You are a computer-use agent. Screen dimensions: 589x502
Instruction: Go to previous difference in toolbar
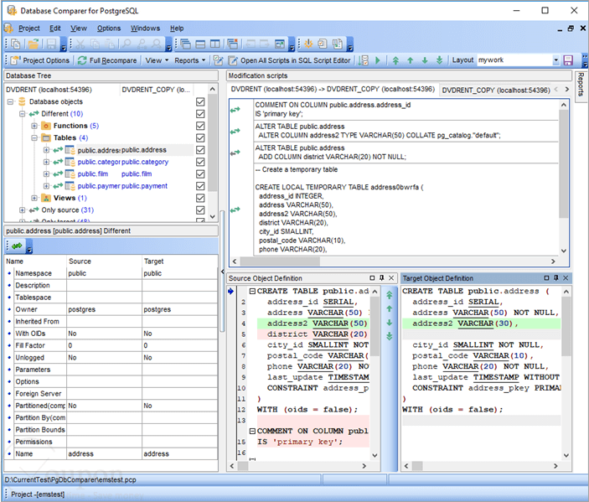tap(411, 60)
